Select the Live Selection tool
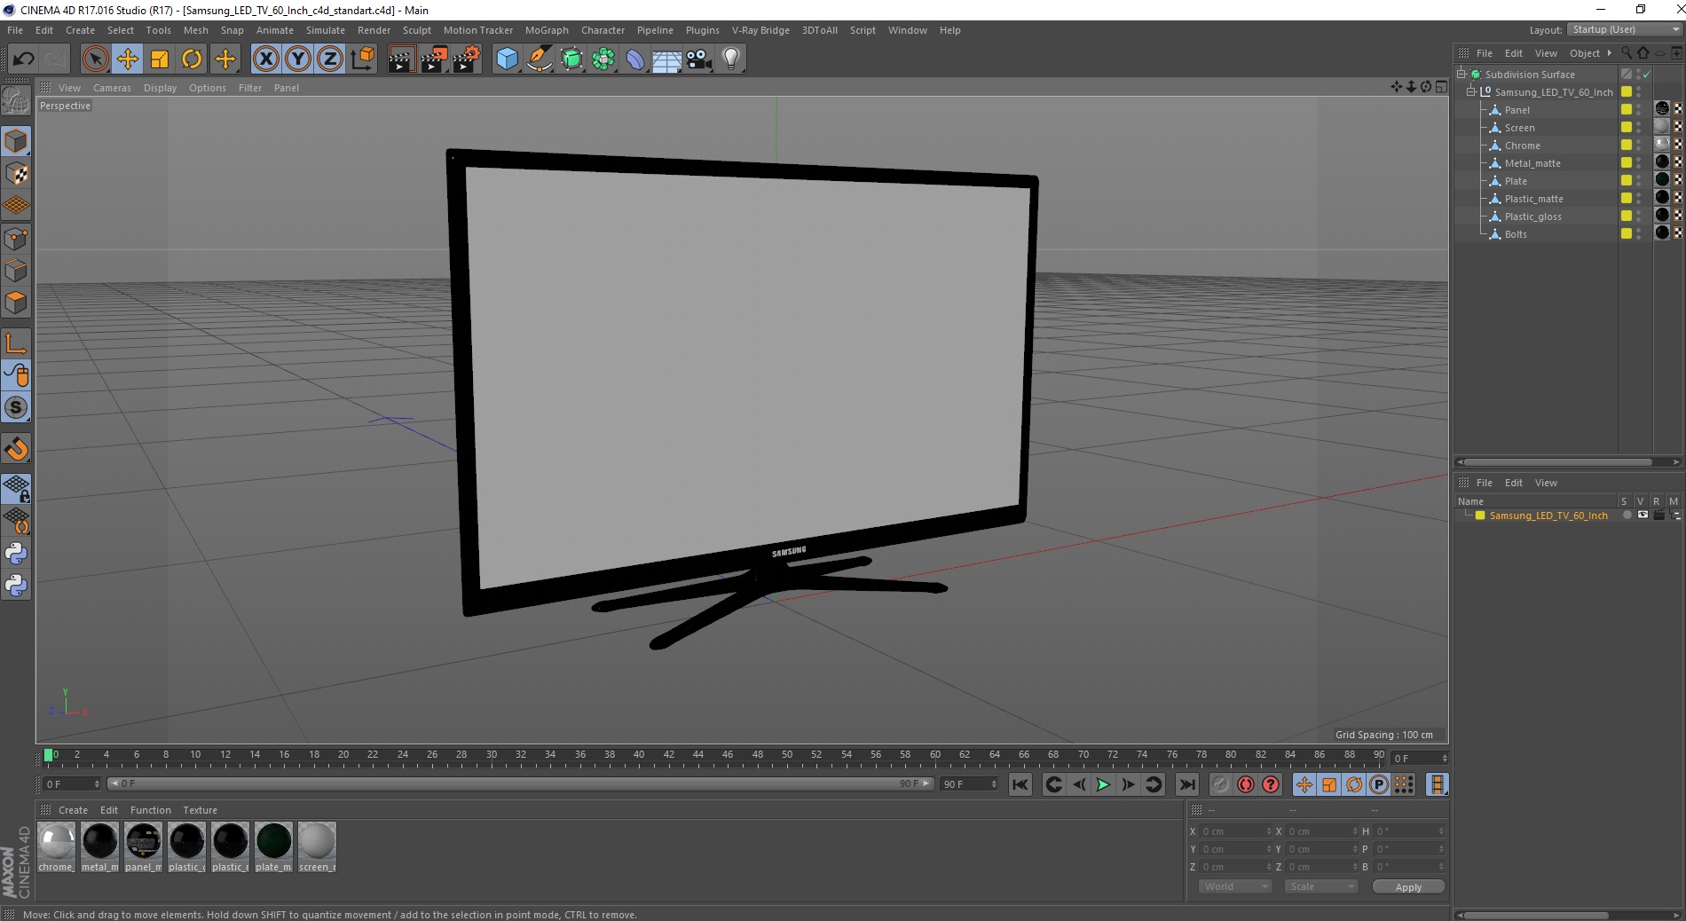Image resolution: width=1686 pixels, height=921 pixels. click(95, 59)
